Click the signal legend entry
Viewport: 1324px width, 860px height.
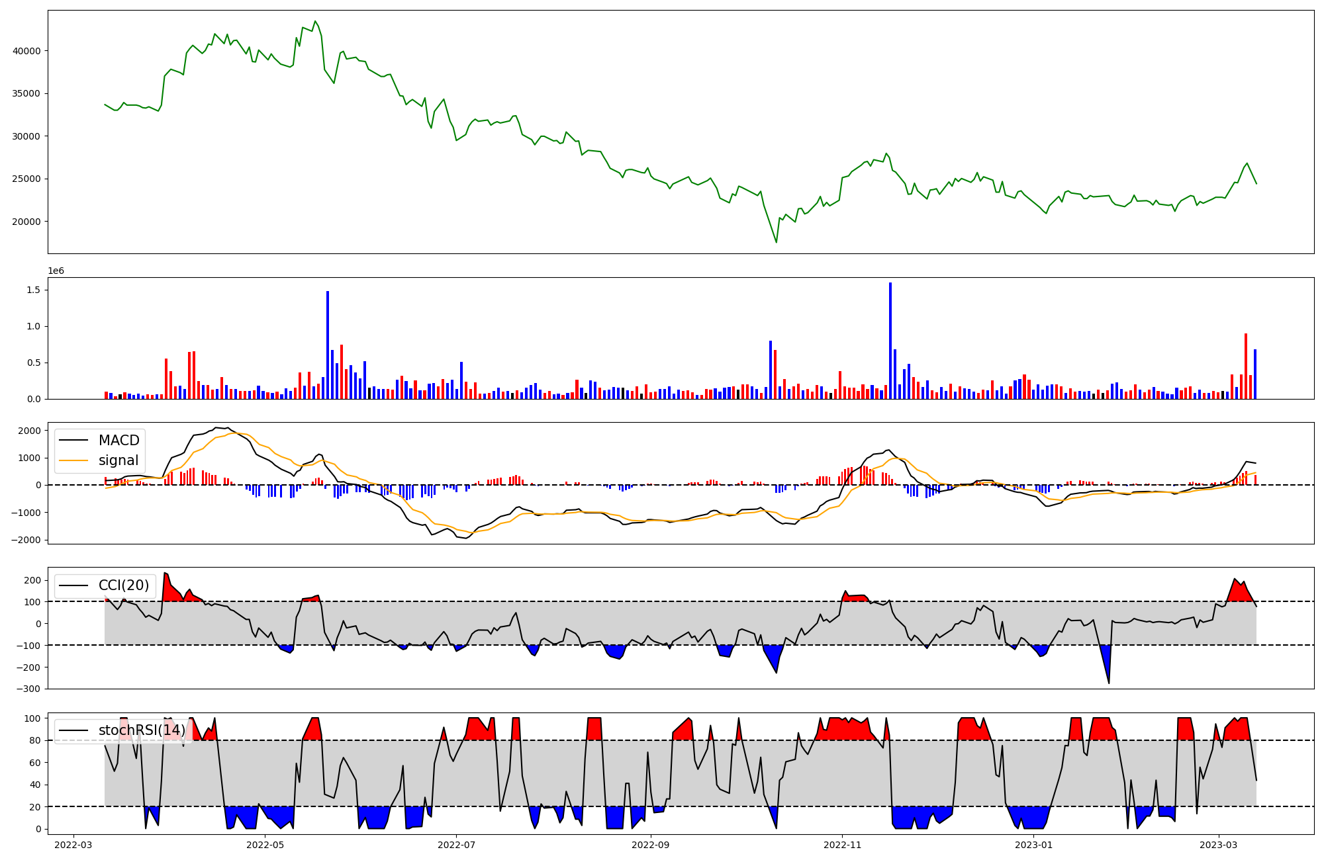118,460
